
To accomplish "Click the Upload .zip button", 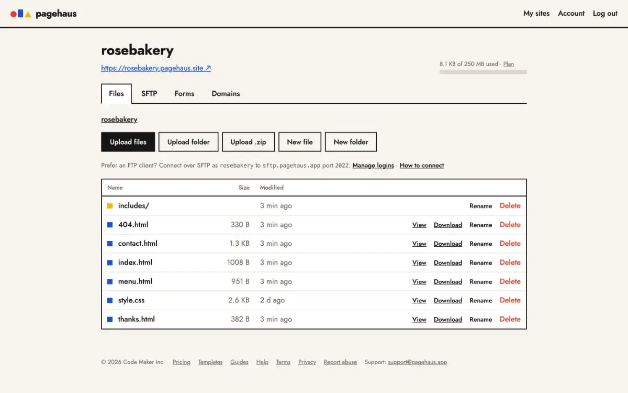I will coord(249,142).
